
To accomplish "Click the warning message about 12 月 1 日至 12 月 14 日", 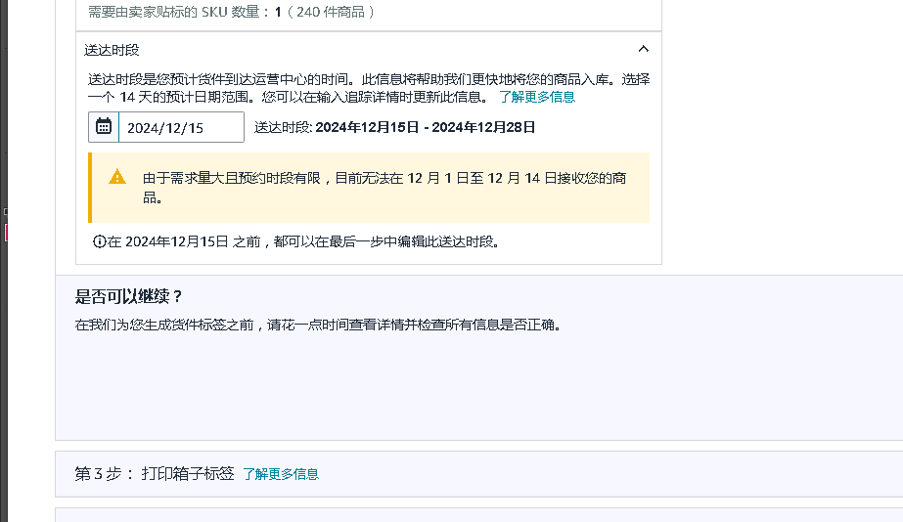I will click(x=384, y=188).
